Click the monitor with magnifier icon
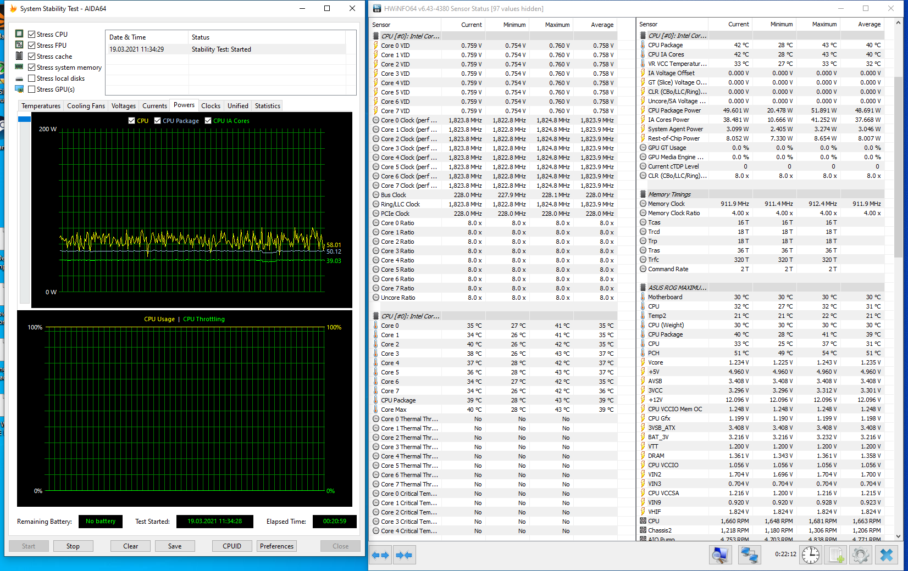908x571 pixels. pos(720,555)
